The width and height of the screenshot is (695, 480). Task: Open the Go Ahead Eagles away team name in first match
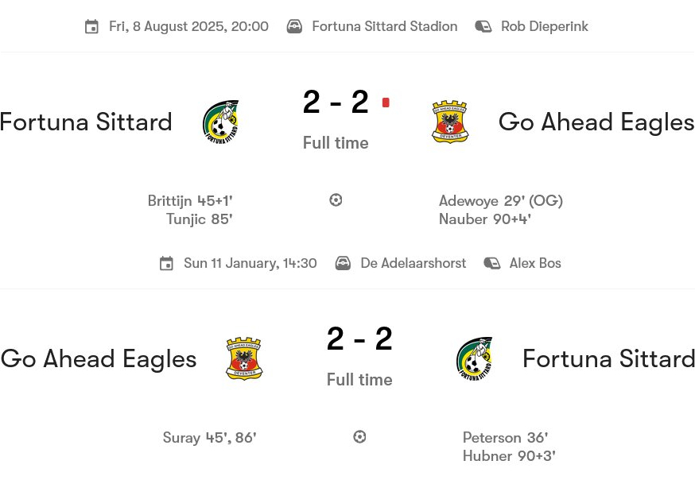596,122
